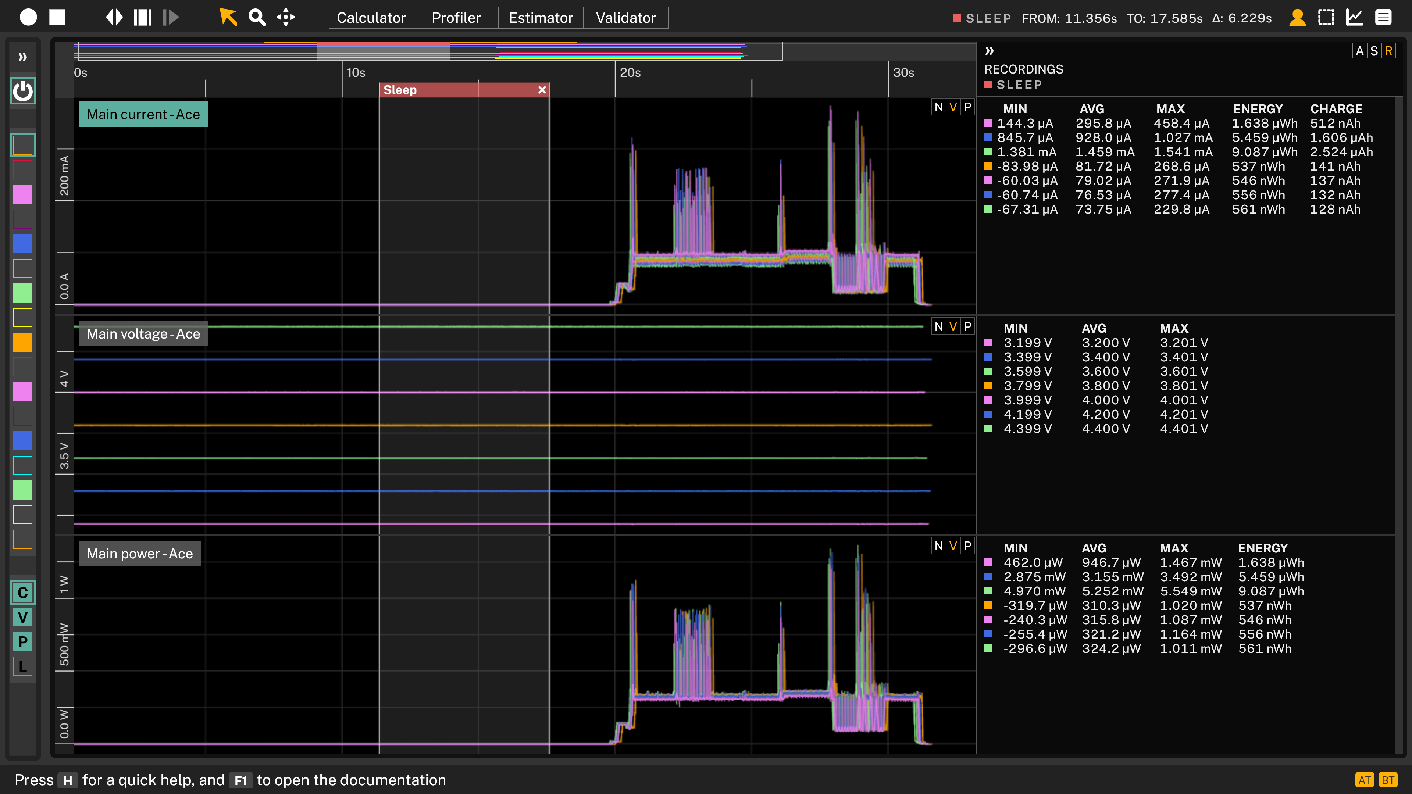Viewport: 1412px width, 794px height.
Task: Toggle the power button in sidebar
Action: 22,91
